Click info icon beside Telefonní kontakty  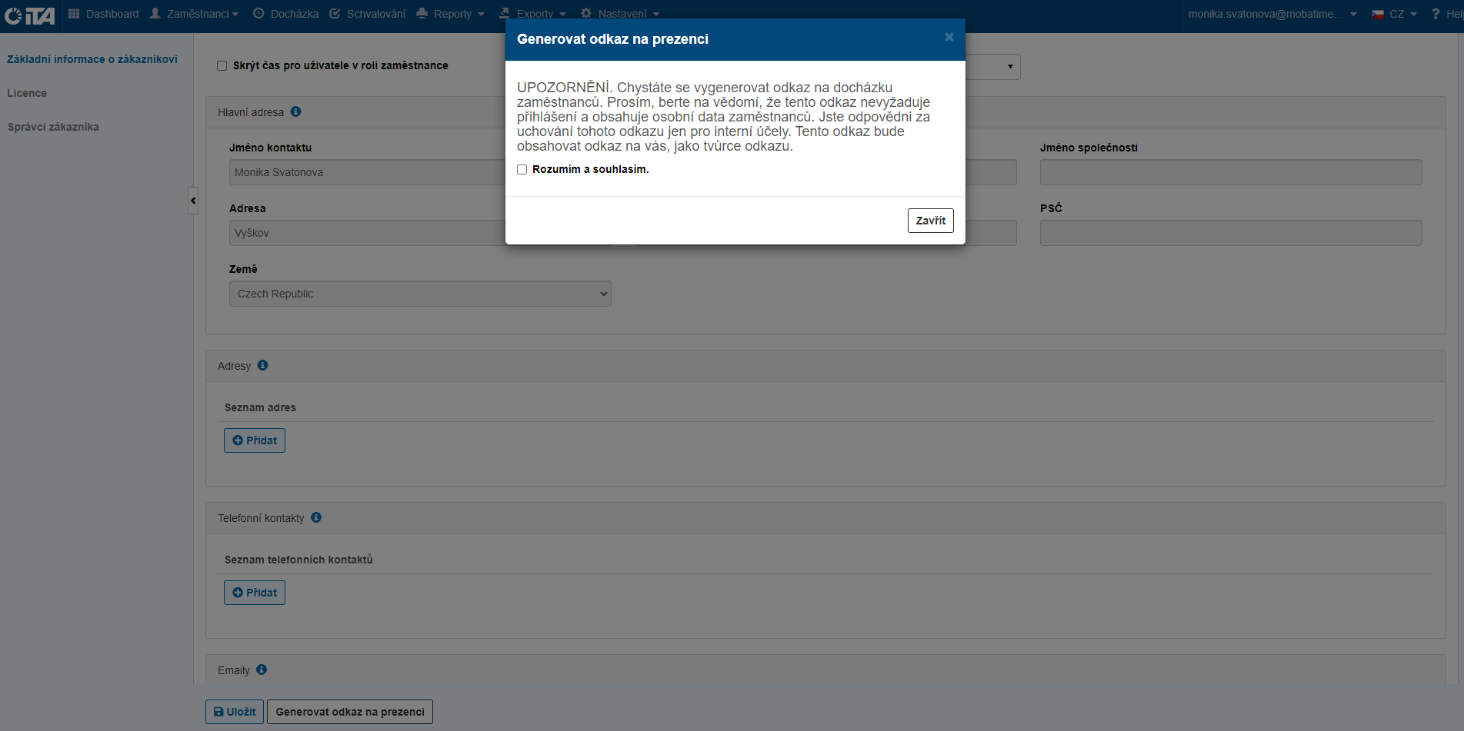[x=316, y=517]
